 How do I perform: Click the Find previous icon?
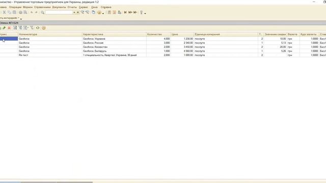(87, 12)
